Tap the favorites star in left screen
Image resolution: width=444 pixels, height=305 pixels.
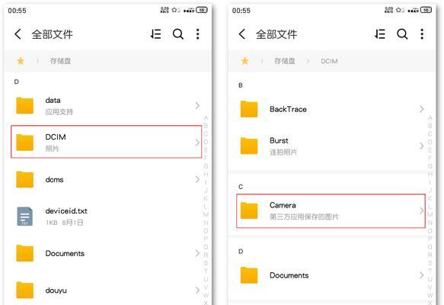(x=21, y=61)
